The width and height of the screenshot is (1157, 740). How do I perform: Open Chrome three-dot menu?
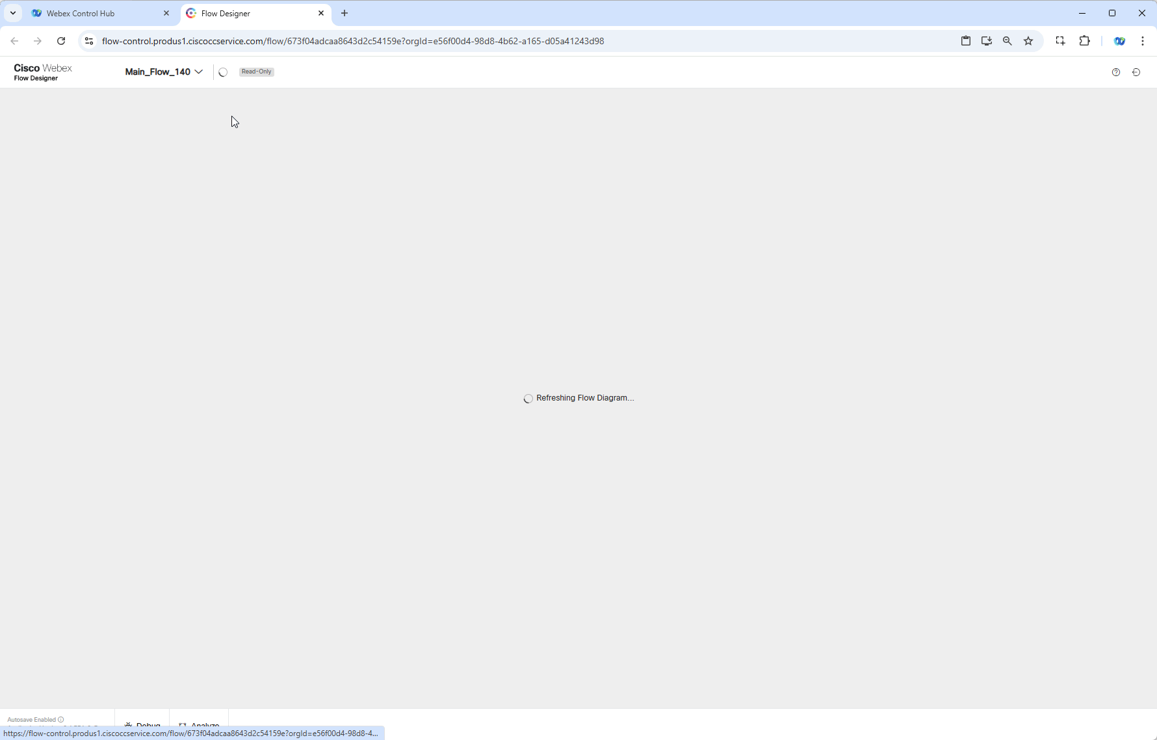click(1143, 41)
